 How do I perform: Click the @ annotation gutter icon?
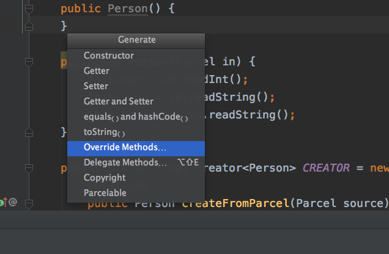(x=13, y=202)
